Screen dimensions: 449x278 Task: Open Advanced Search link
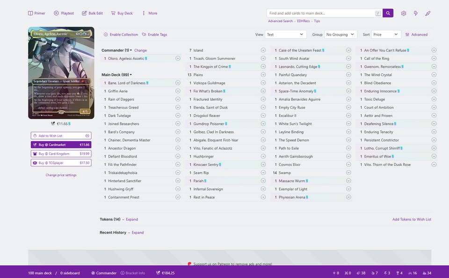280,21
